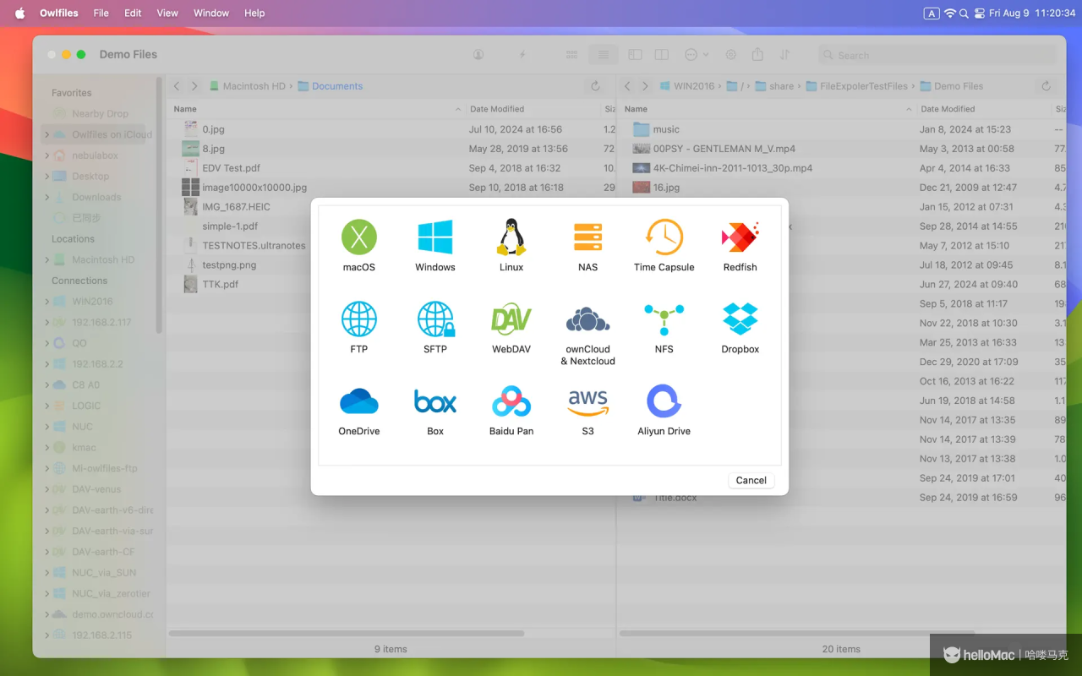The height and width of the screenshot is (676, 1082).
Task: Choose the Box connection icon
Action: click(x=435, y=401)
